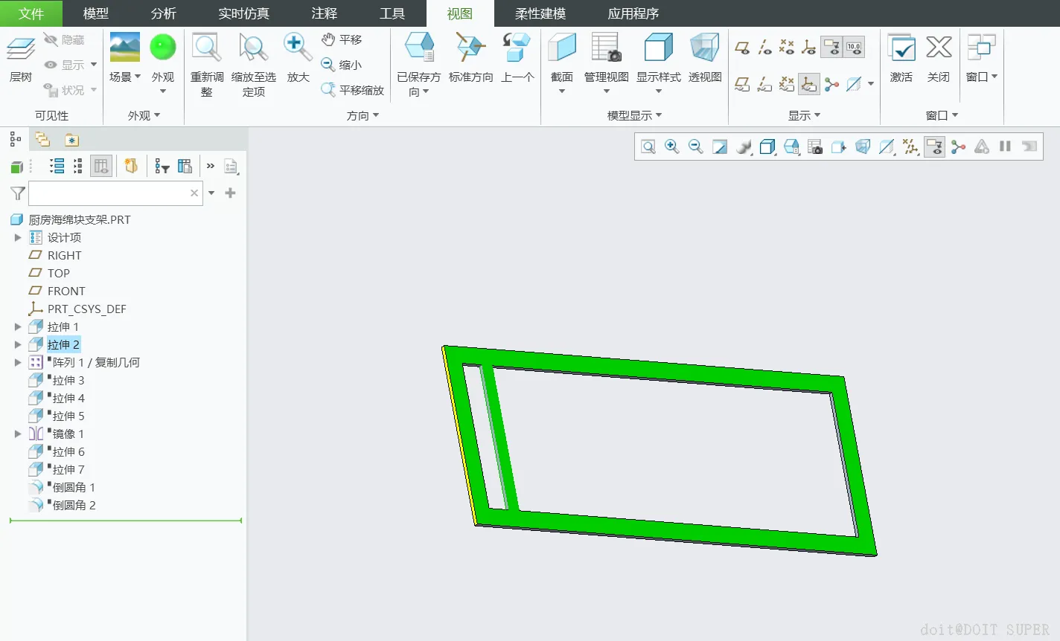Switch to the 分析 ribbon tab
Image resolution: width=1060 pixels, height=641 pixels.
(164, 13)
